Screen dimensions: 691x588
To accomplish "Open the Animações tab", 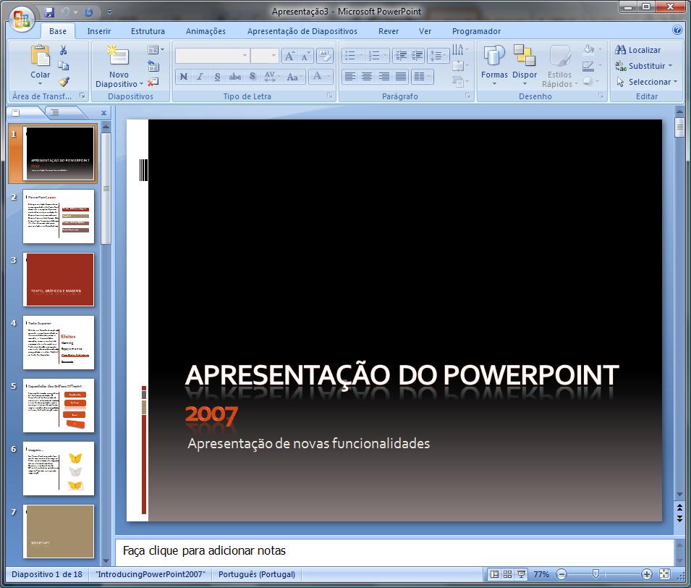I will tap(205, 31).
